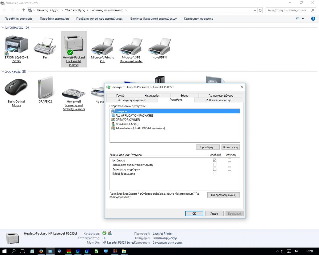Go up one level with the up arrow
319x255 pixels.
click(24, 10)
